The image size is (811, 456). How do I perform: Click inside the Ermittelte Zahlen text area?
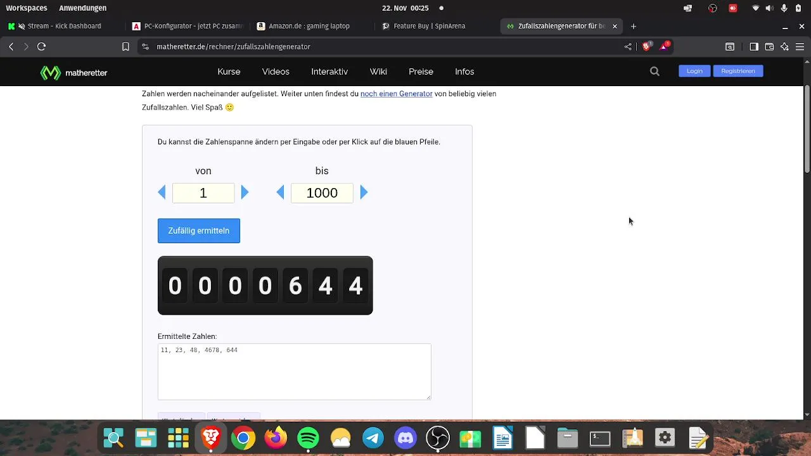(x=294, y=372)
